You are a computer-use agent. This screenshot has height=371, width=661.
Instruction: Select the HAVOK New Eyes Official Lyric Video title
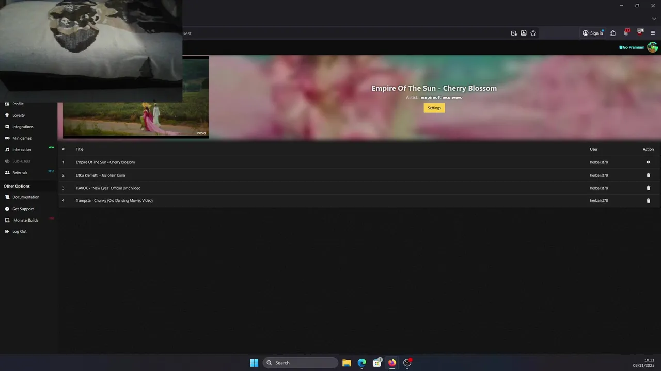point(108,188)
